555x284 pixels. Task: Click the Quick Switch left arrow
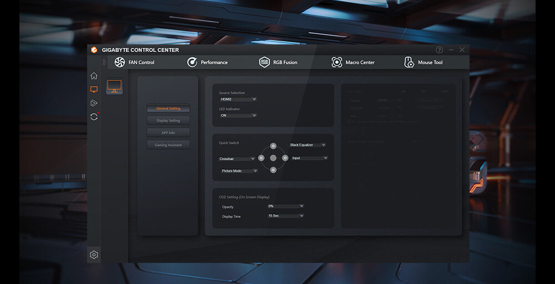pyautogui.click(x=261, y=158)
